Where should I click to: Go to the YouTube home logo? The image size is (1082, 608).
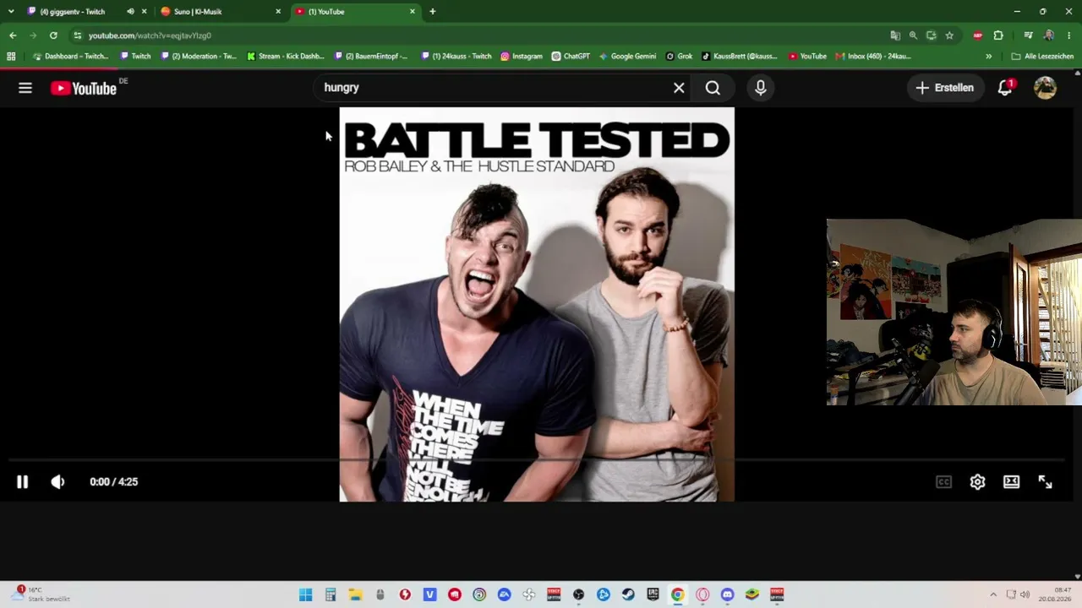coord(84,88)
